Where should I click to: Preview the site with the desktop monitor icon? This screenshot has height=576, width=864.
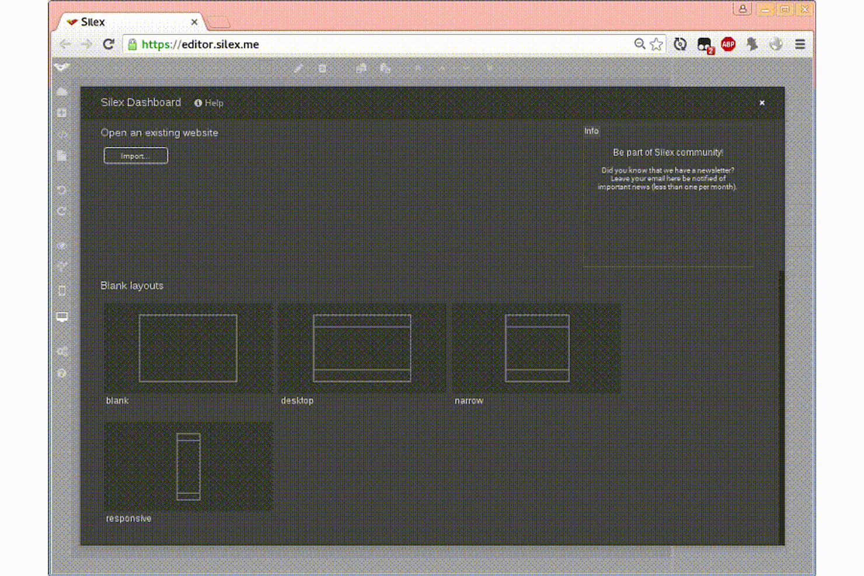point(62,317)
